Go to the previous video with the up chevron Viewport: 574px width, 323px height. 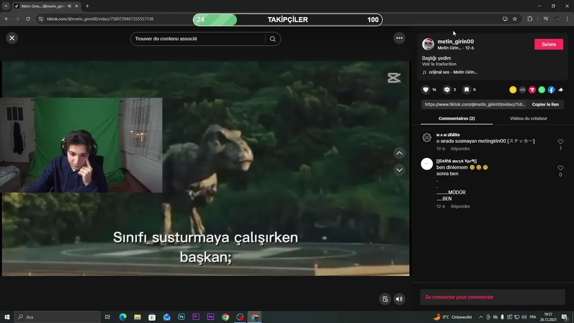click(400, 153)
